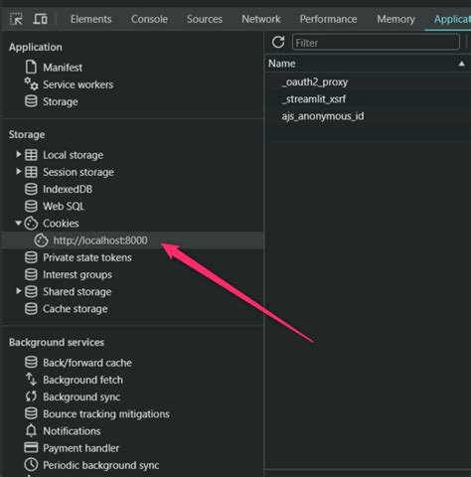Click the cookie Filter input field
The width and height of the screenshot is (471, 477).
click(376, 43)
